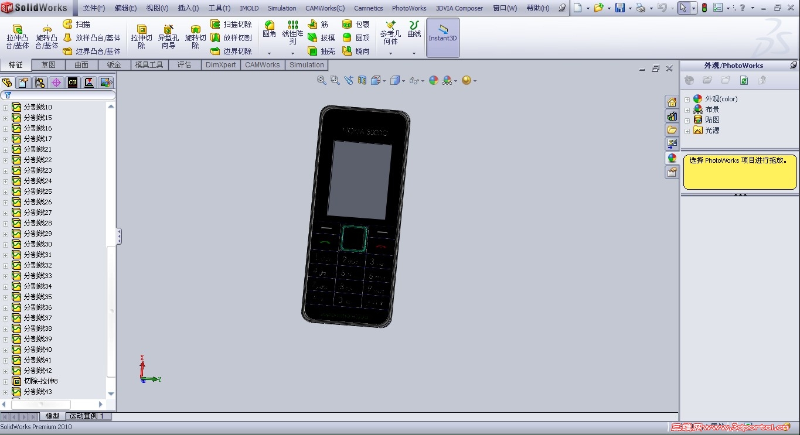Expand the 分割线10 feature node

[x=6, y=108]
